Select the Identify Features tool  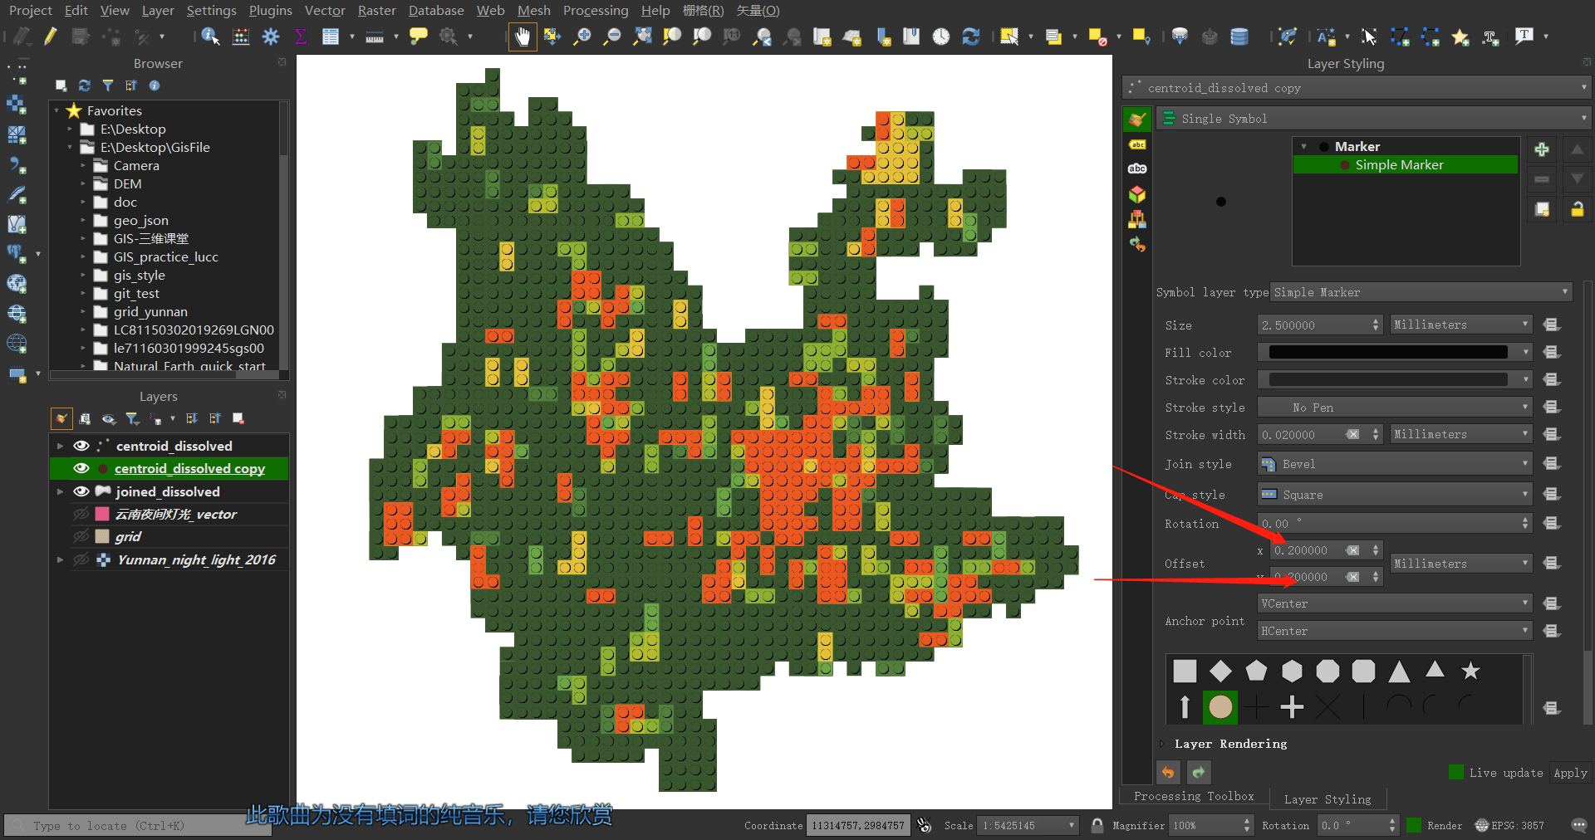pos(210,37)
